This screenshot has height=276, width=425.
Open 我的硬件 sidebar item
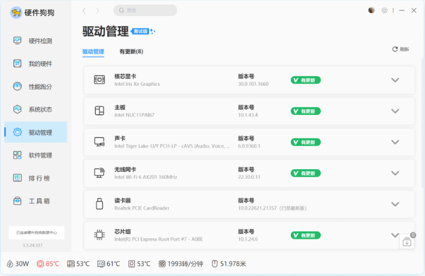pyautogui.click(x=35, y=63)
